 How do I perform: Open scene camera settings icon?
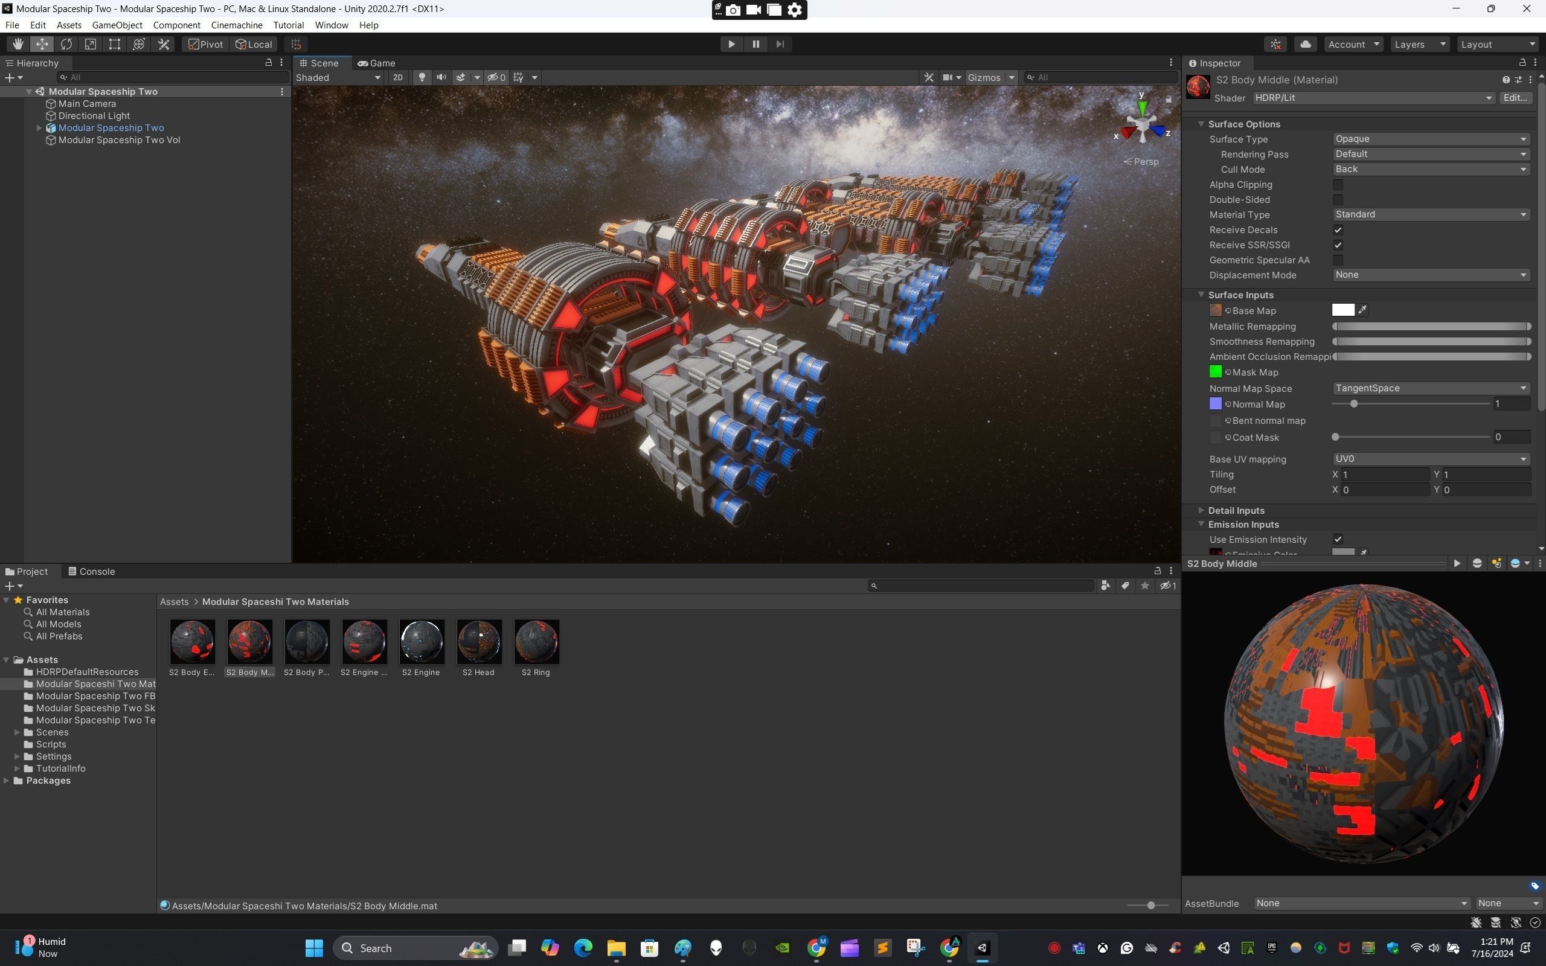[948, 77]
